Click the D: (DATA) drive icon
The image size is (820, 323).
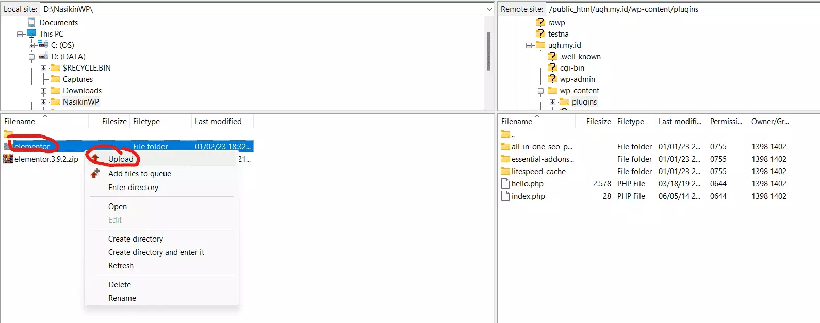43,56
